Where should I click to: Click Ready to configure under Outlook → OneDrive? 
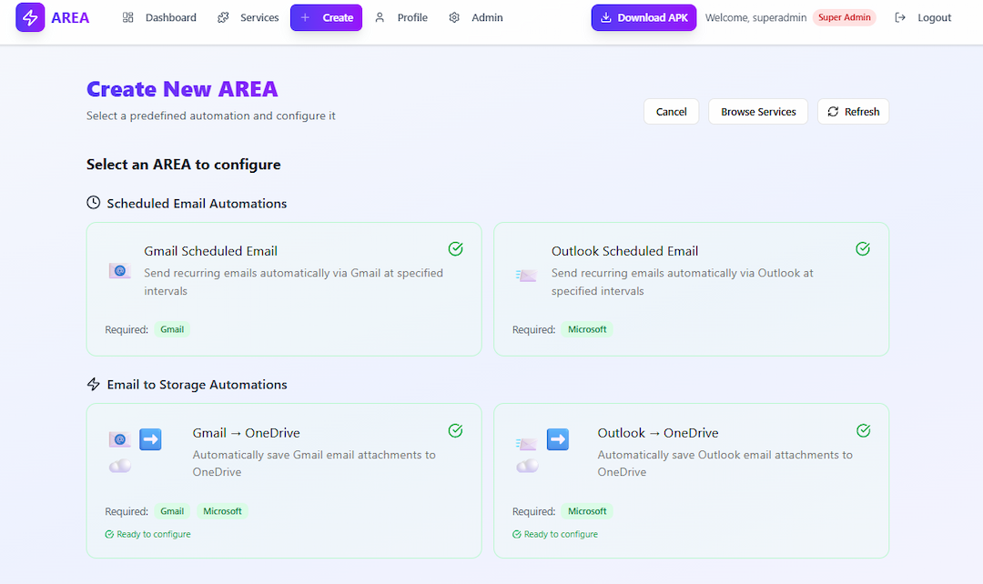pos(555,534)
